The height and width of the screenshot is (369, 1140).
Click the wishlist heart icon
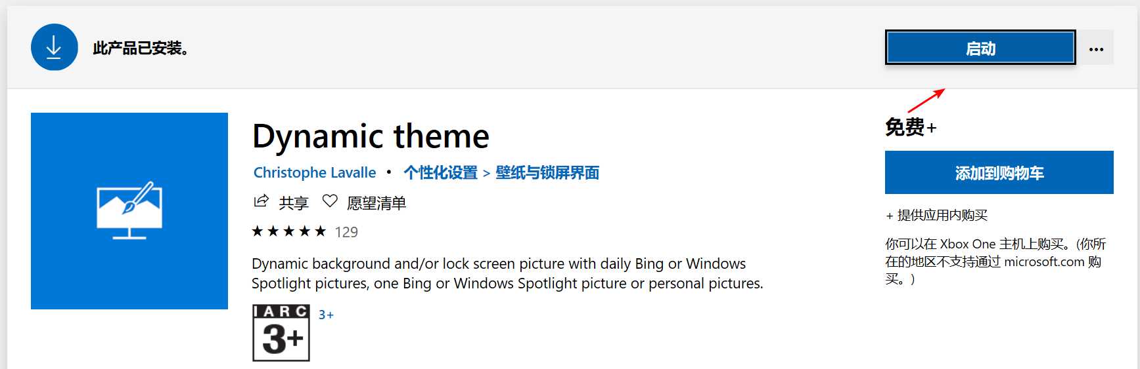pyautogui.click(x=330, y=201)
